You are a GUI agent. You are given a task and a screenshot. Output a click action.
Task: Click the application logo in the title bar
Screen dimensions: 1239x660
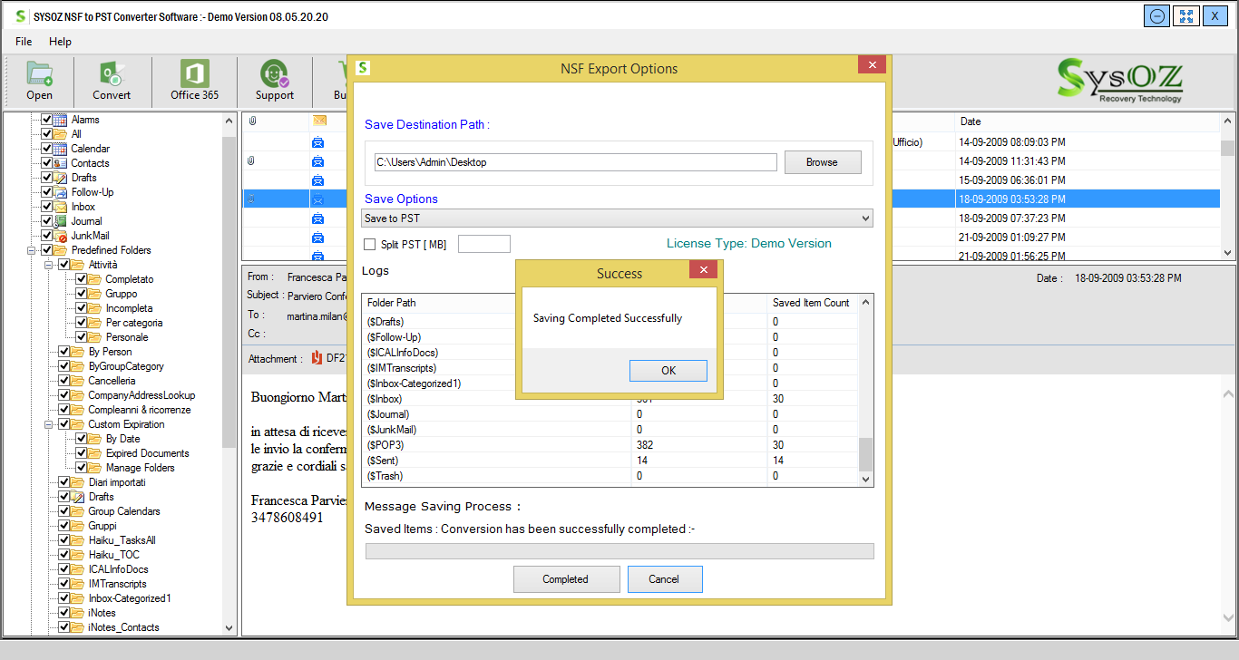(x=20, y=16)
